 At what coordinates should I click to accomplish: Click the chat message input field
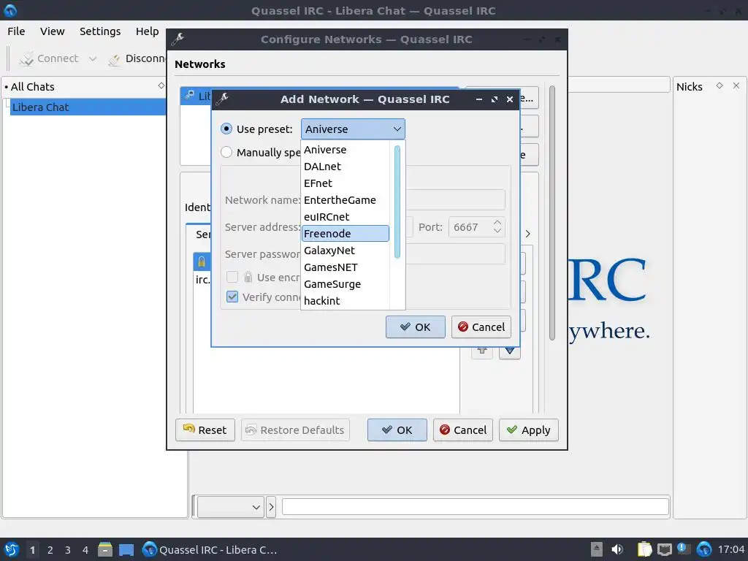coord(475,507)
